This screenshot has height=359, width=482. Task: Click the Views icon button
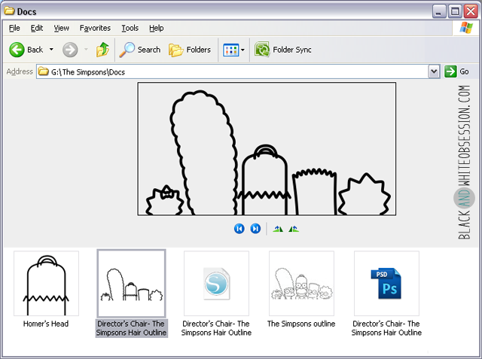point(230,50)
